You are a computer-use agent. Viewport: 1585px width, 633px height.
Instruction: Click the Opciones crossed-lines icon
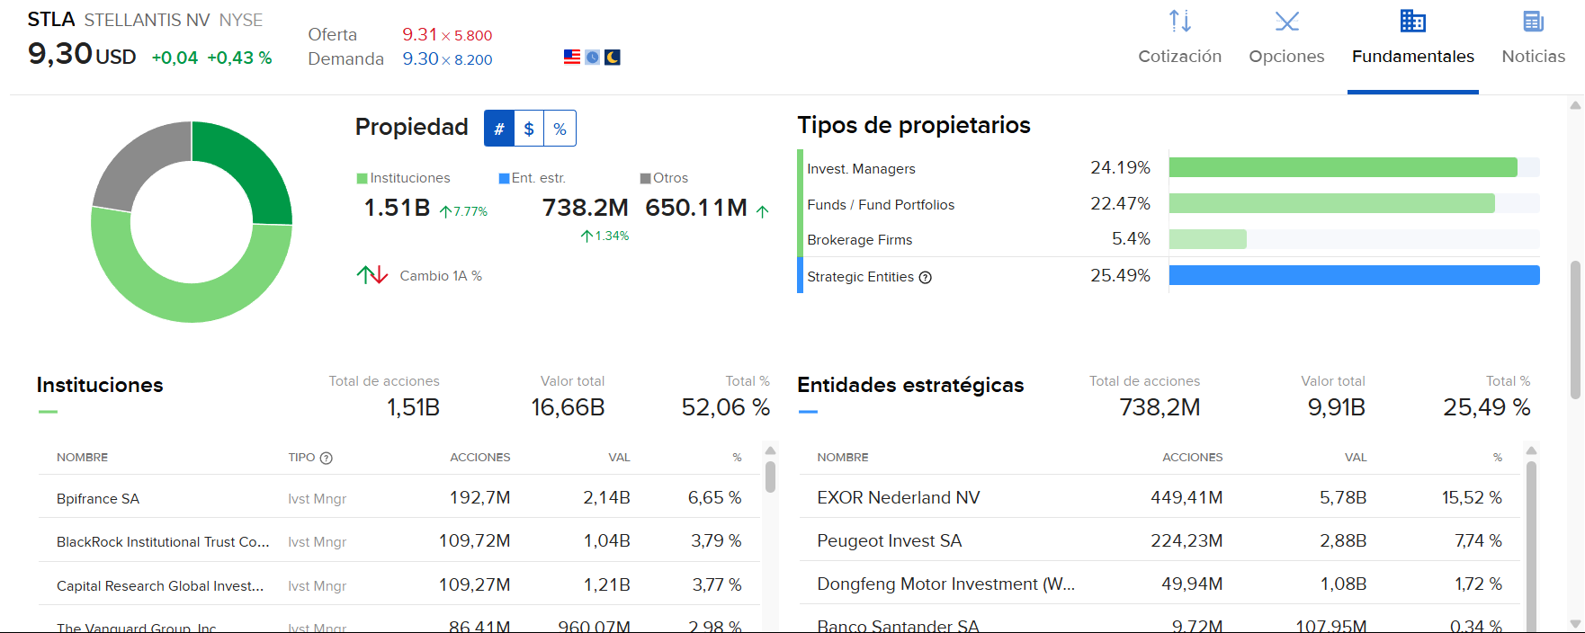click(x=1286, y=21)
